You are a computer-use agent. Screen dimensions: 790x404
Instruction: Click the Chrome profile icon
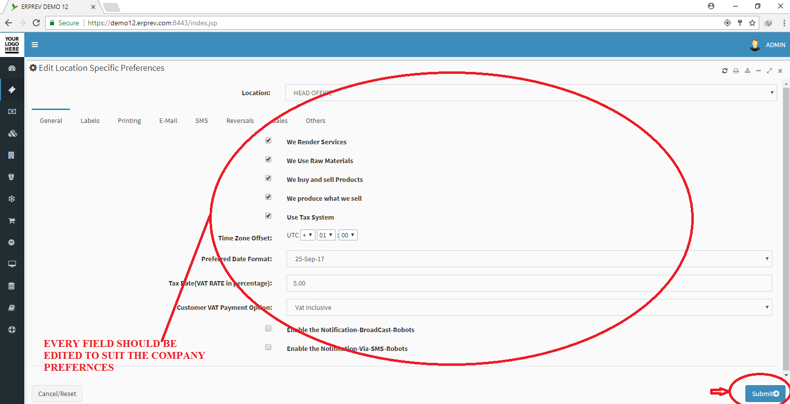coord(711,6)
